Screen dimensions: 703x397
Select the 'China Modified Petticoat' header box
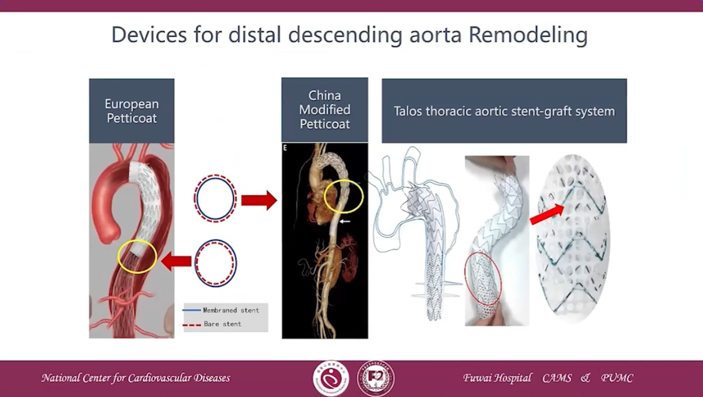point(324,110)
